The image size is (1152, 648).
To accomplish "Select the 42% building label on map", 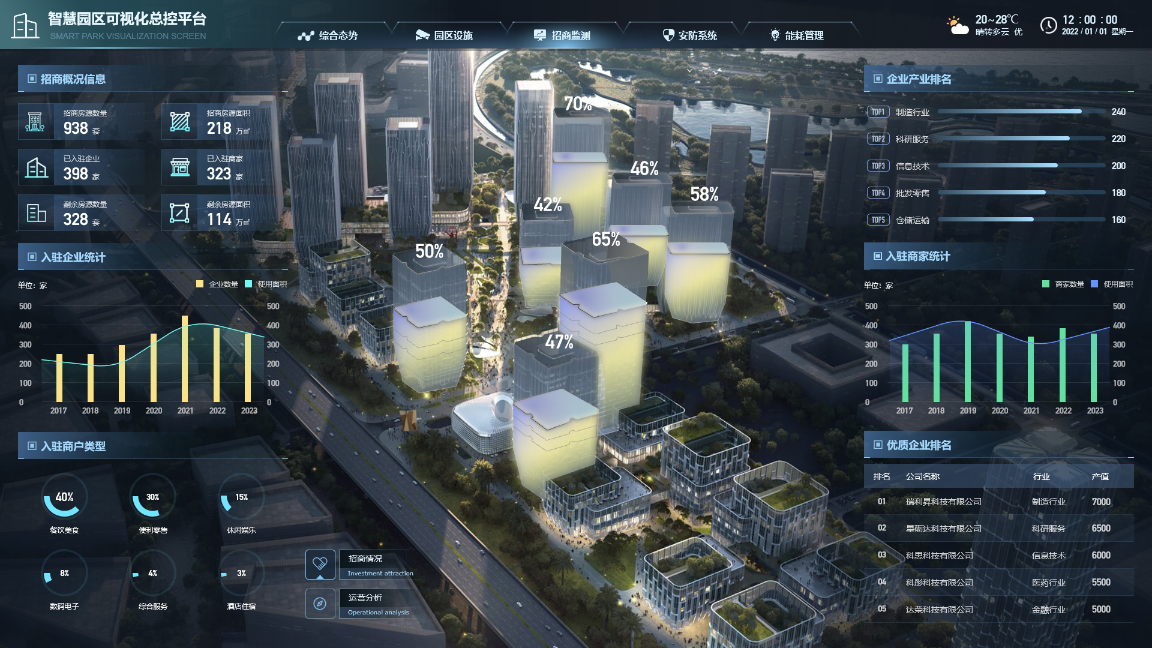I will [x=548, y=205].
